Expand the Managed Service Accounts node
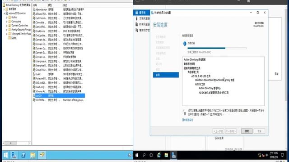 click(x=7, y=34)
